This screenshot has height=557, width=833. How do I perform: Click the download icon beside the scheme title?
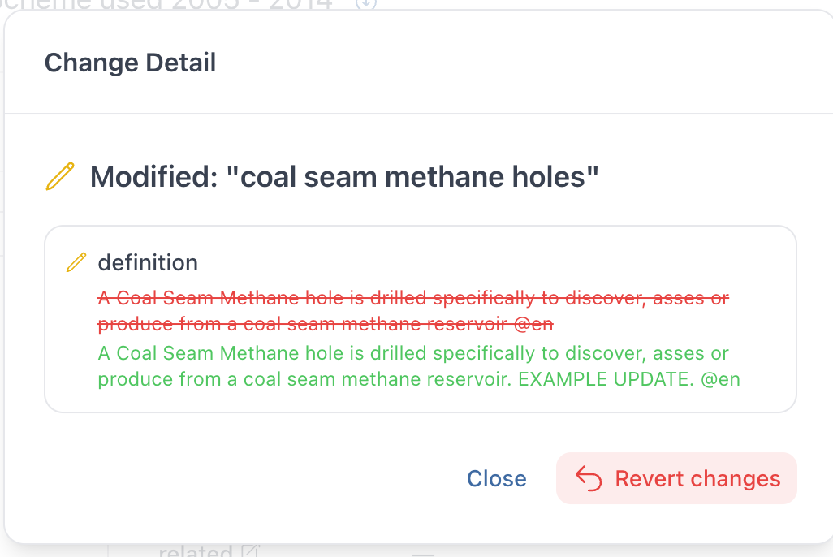[367, 3]
